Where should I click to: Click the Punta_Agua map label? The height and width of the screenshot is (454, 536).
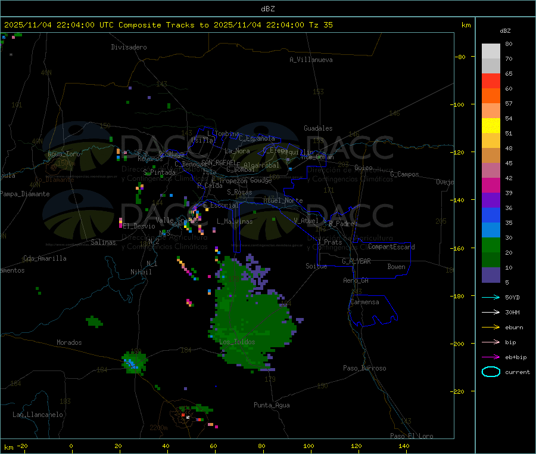[272, 405]
